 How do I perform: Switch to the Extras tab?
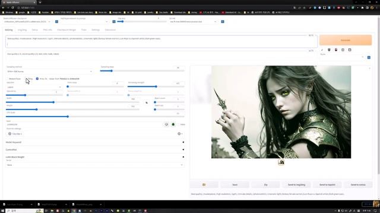(34, 30)
